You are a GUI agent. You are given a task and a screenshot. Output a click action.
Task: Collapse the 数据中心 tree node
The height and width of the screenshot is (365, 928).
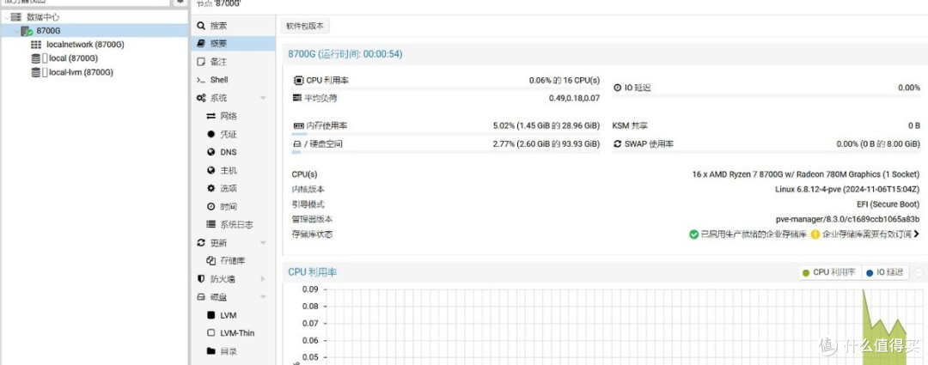coord(5,17)
